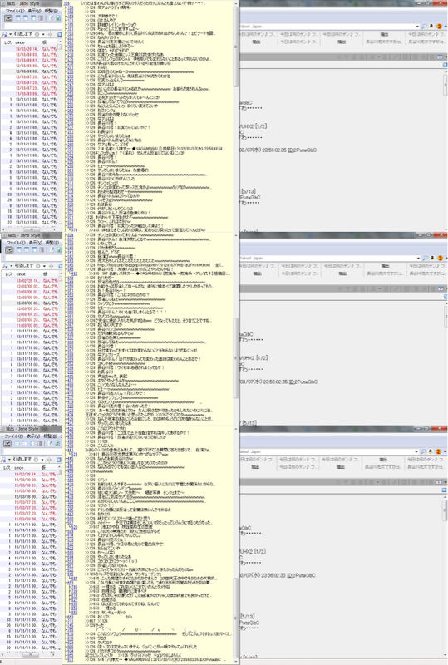Open the dropdown beside the middle window's search magnifier
The height and width of the screenshot is (665, 448).
click(10, 265)
